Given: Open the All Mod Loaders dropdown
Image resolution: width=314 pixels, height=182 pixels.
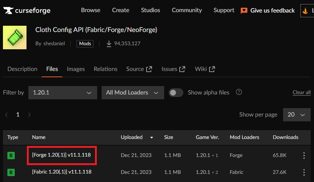Looking at the screenshot, I should pyautogui.click(x=133, y=93).
